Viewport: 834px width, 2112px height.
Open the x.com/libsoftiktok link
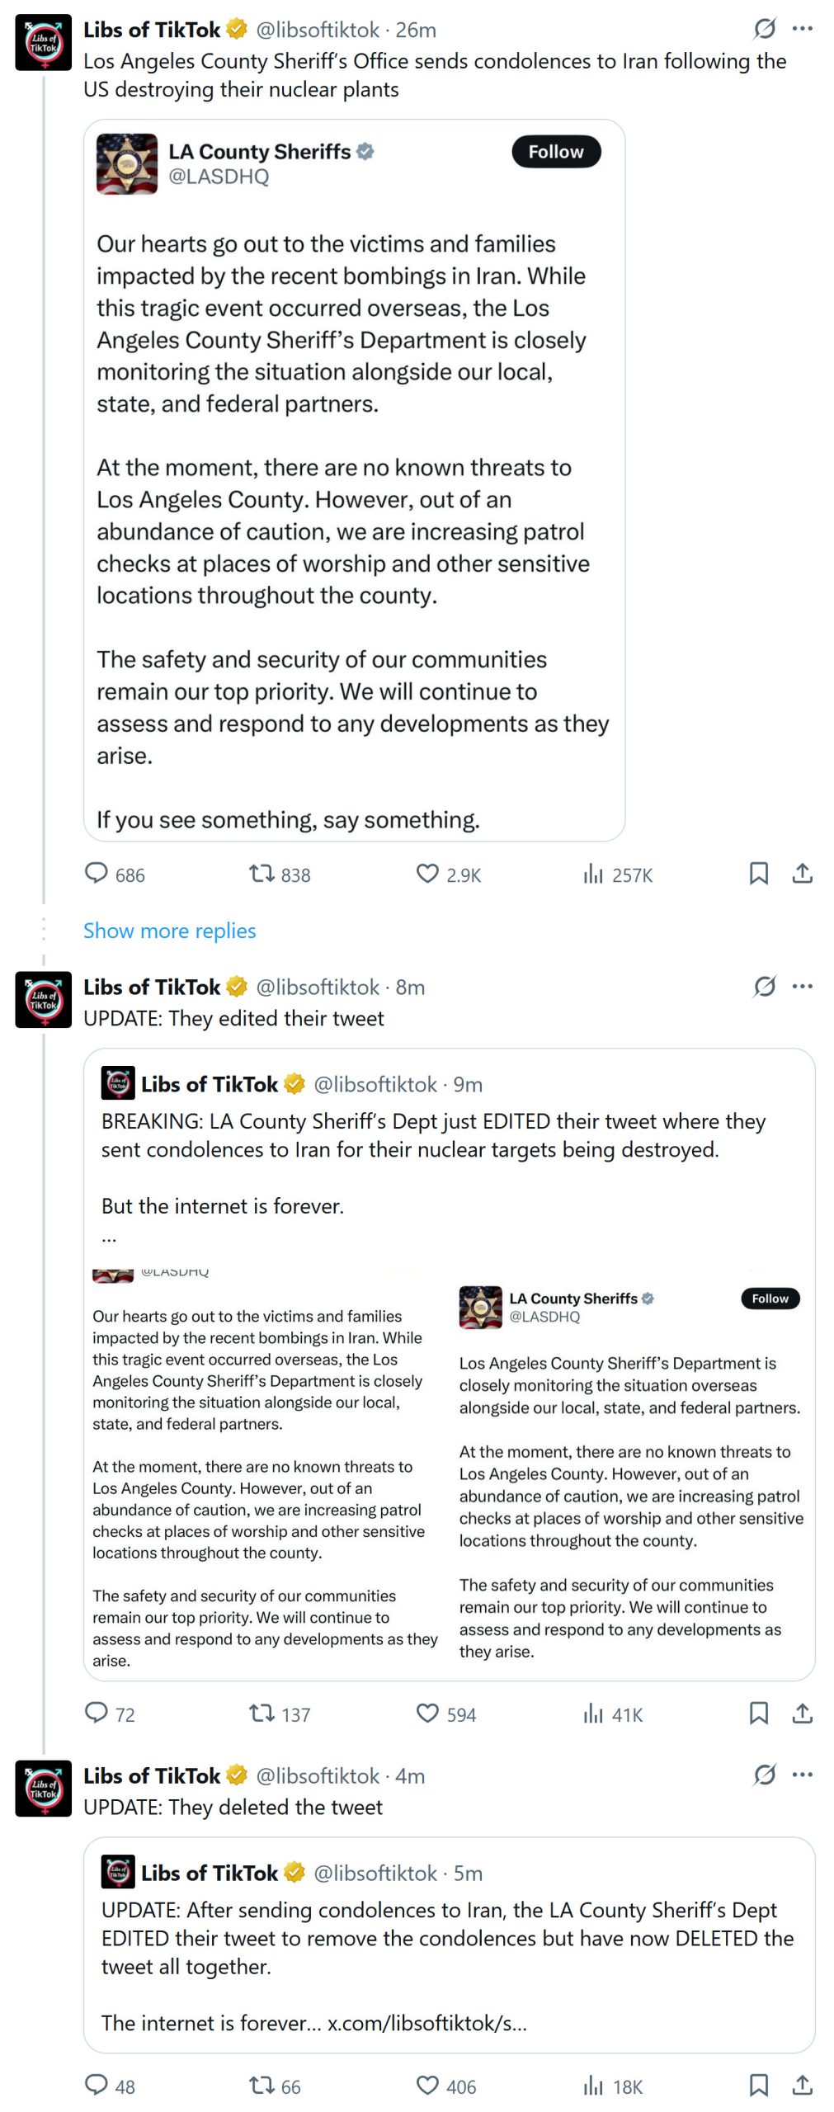426,2023
